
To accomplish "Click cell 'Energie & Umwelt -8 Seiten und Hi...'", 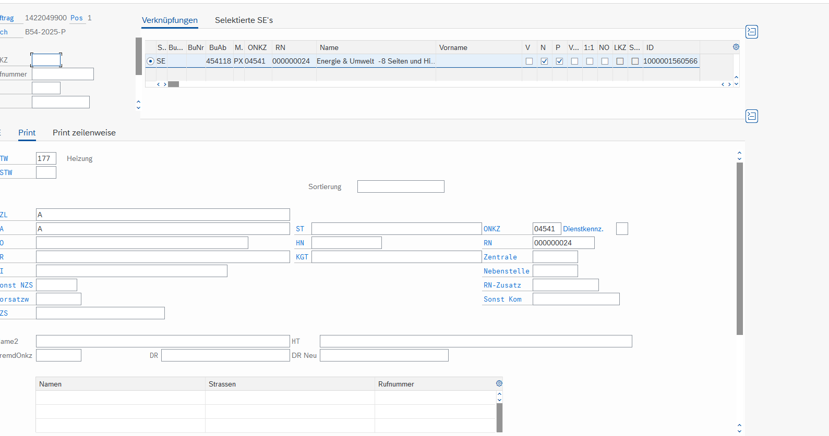I will tap(376, 61).
